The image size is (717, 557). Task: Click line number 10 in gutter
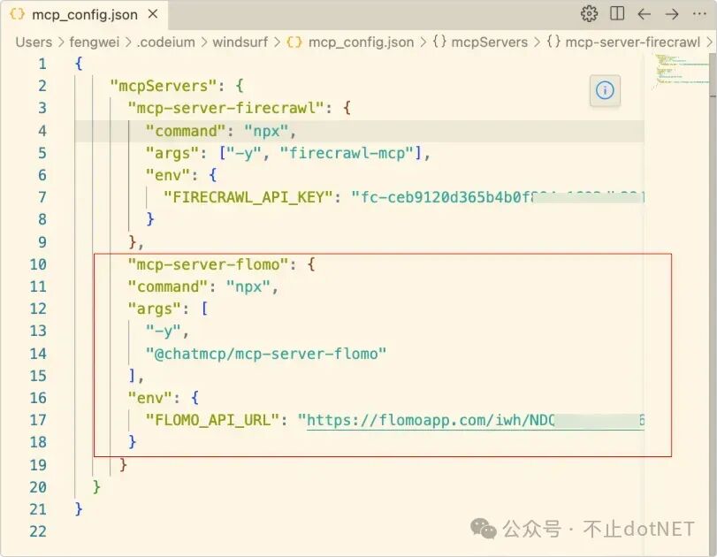point(38,264)
